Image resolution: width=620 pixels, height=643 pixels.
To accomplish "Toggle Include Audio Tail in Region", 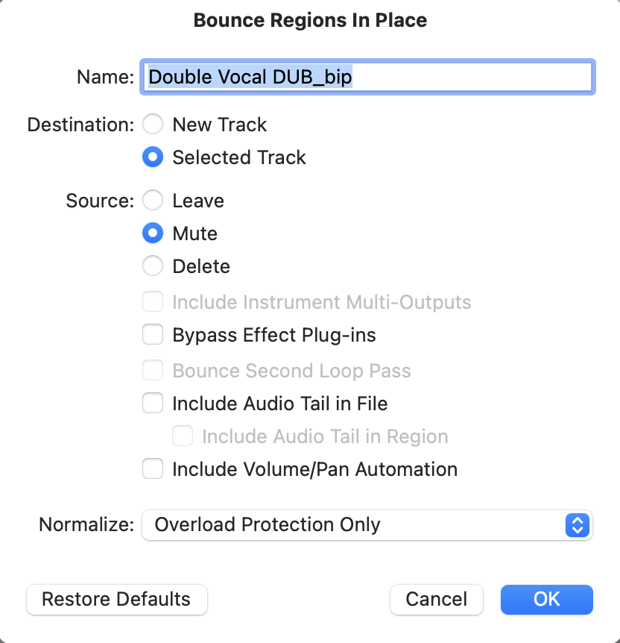I will click(183, 436).
